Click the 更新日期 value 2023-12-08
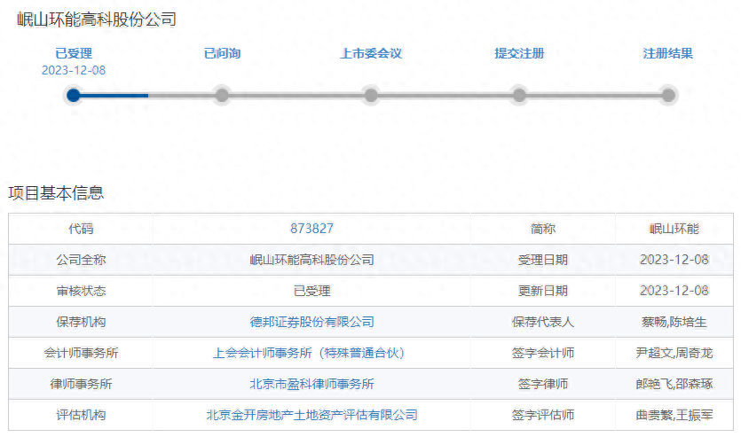The height and width of the screenshot is (437, 741). tap(674, 291)
